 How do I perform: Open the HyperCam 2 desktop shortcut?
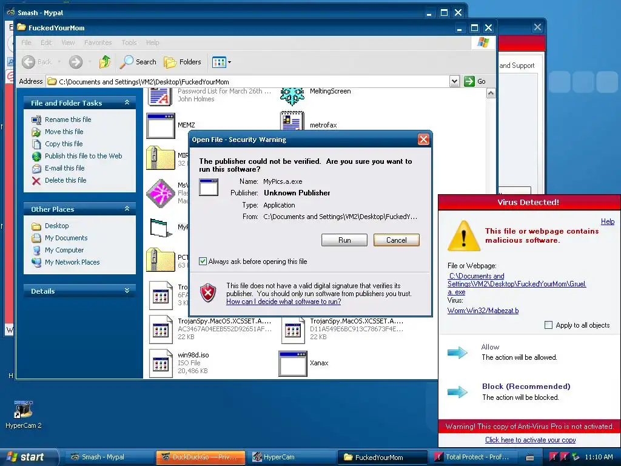[24, 414]
